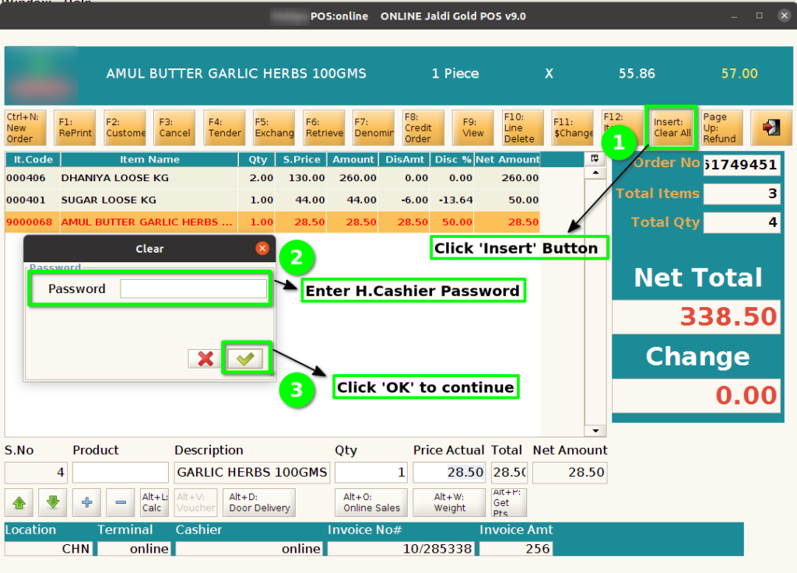Click the scroll down arrow of item list

click(x=595, y=431)
